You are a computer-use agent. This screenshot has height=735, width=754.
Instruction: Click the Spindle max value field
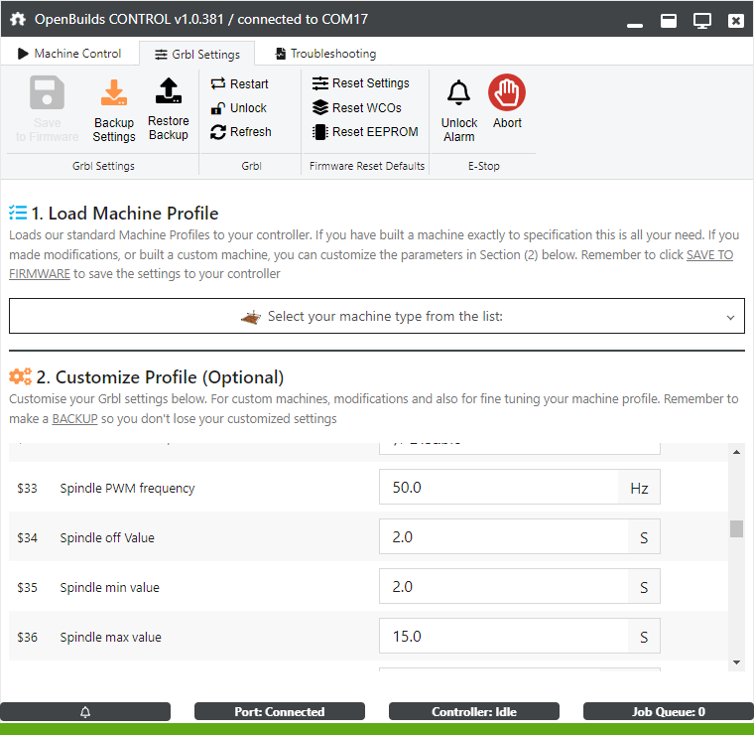(503, 637)
